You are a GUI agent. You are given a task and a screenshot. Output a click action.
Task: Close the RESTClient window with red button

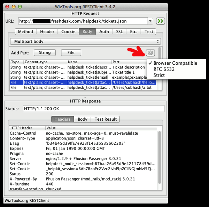(x=7, y=7)
